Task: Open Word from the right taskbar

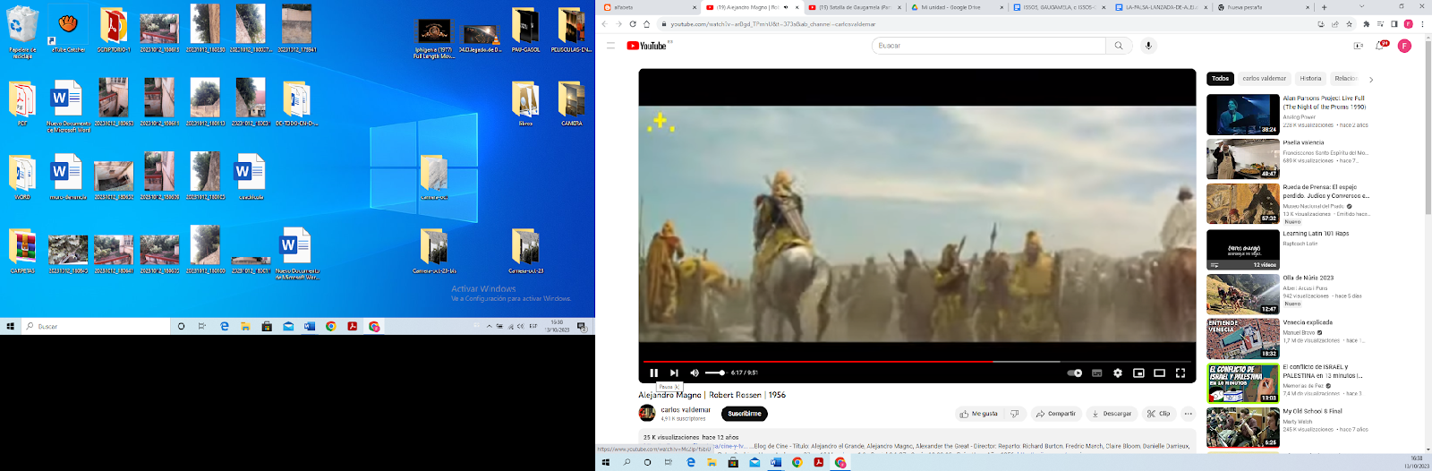Action: 776,463
